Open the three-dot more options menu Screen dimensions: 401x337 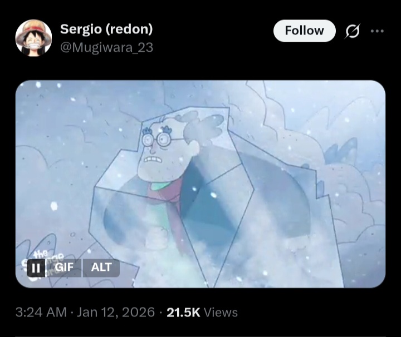[377, 31]
